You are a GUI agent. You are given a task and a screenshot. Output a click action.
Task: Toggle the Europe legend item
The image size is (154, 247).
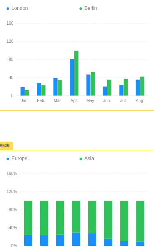(17, 158)
